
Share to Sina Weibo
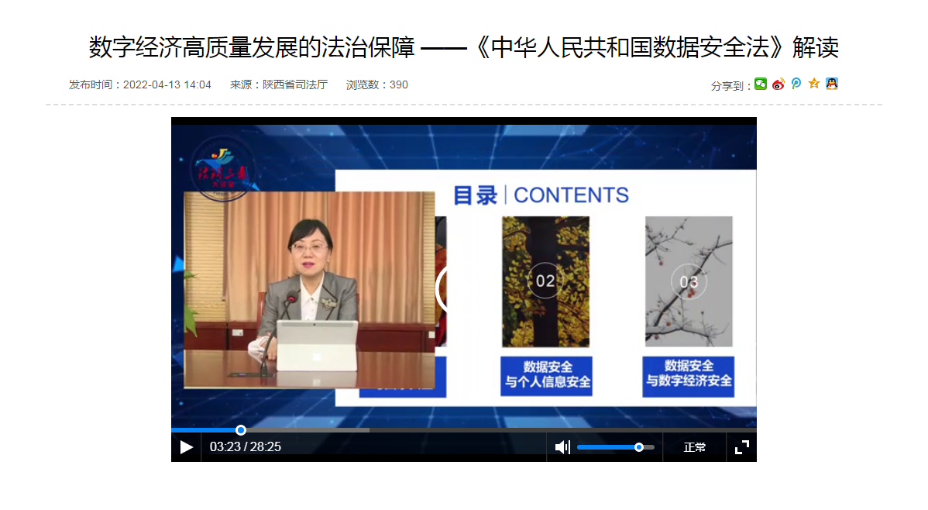click(x=778, y=84)
